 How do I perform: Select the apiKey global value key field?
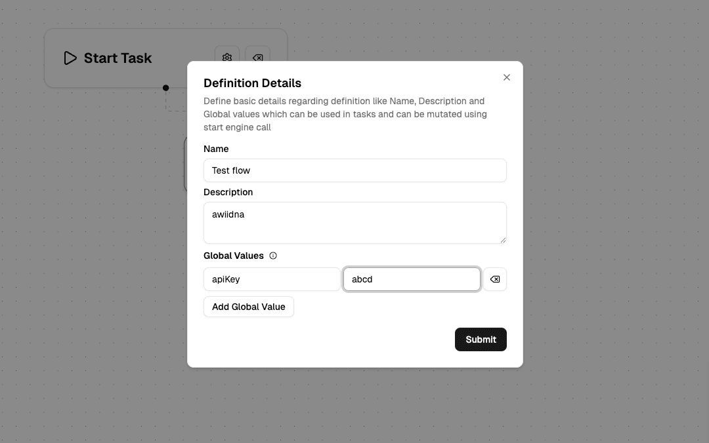pos(271,279)
